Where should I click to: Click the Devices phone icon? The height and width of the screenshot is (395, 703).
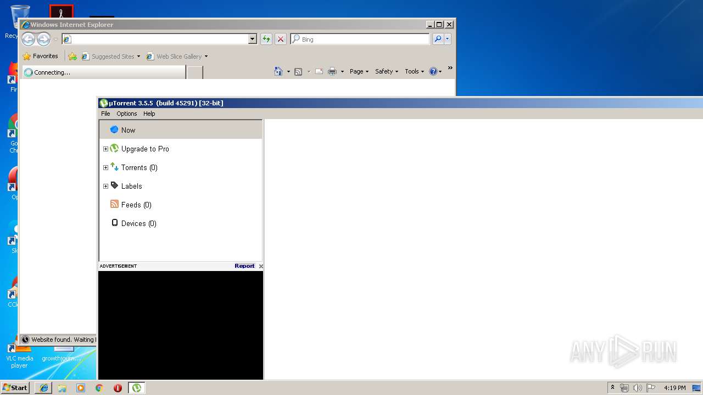114,223
